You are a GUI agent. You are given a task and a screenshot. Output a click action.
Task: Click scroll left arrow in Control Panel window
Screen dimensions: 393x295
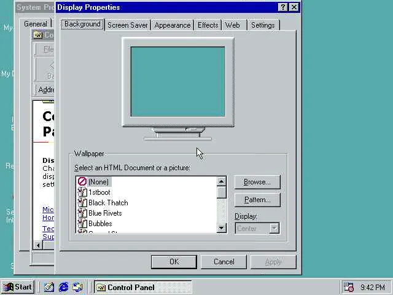click(38, 245)
